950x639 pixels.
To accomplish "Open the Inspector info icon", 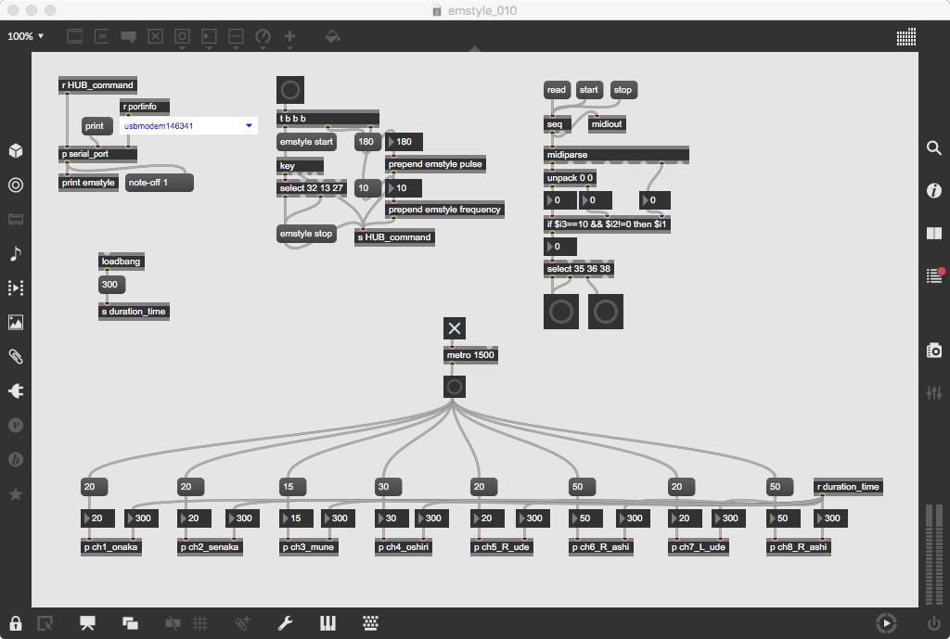I will [933, 190].
